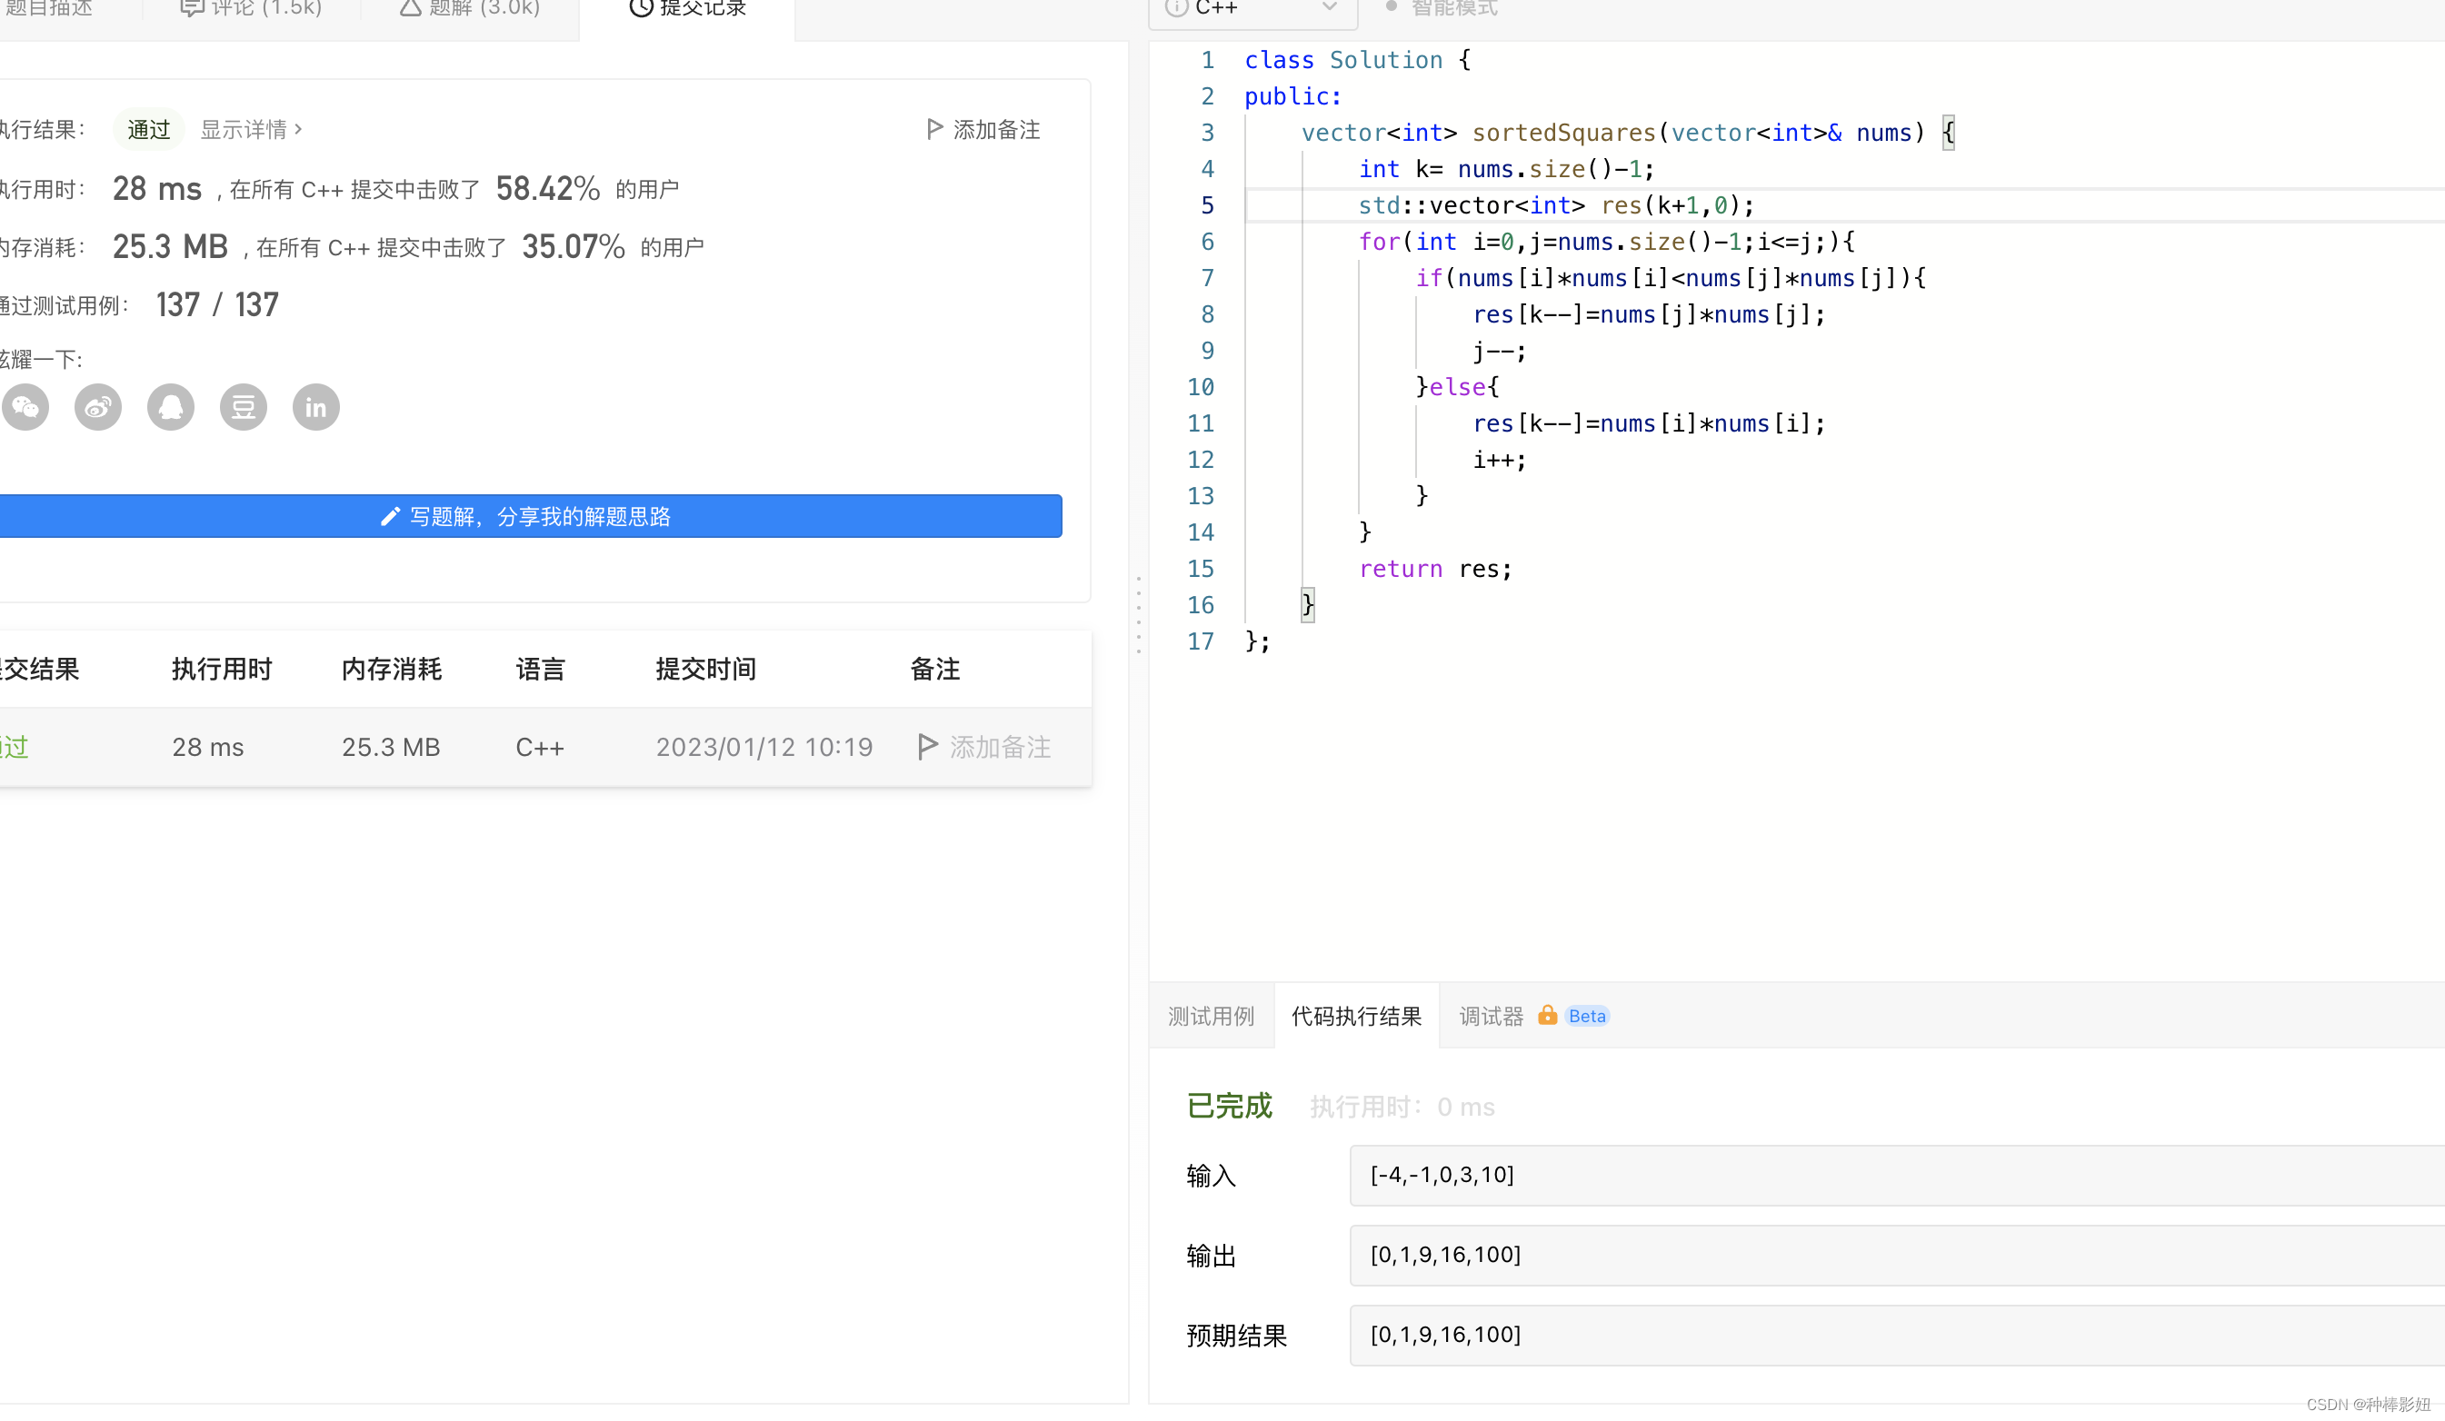
Task: Click the flag icon in the submission row
Action: point(927,746)
